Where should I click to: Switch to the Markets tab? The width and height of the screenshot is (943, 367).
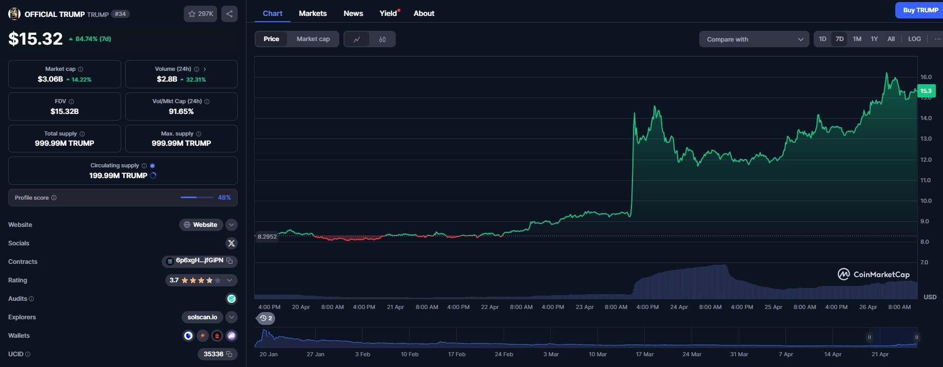[x=313, y=13]
